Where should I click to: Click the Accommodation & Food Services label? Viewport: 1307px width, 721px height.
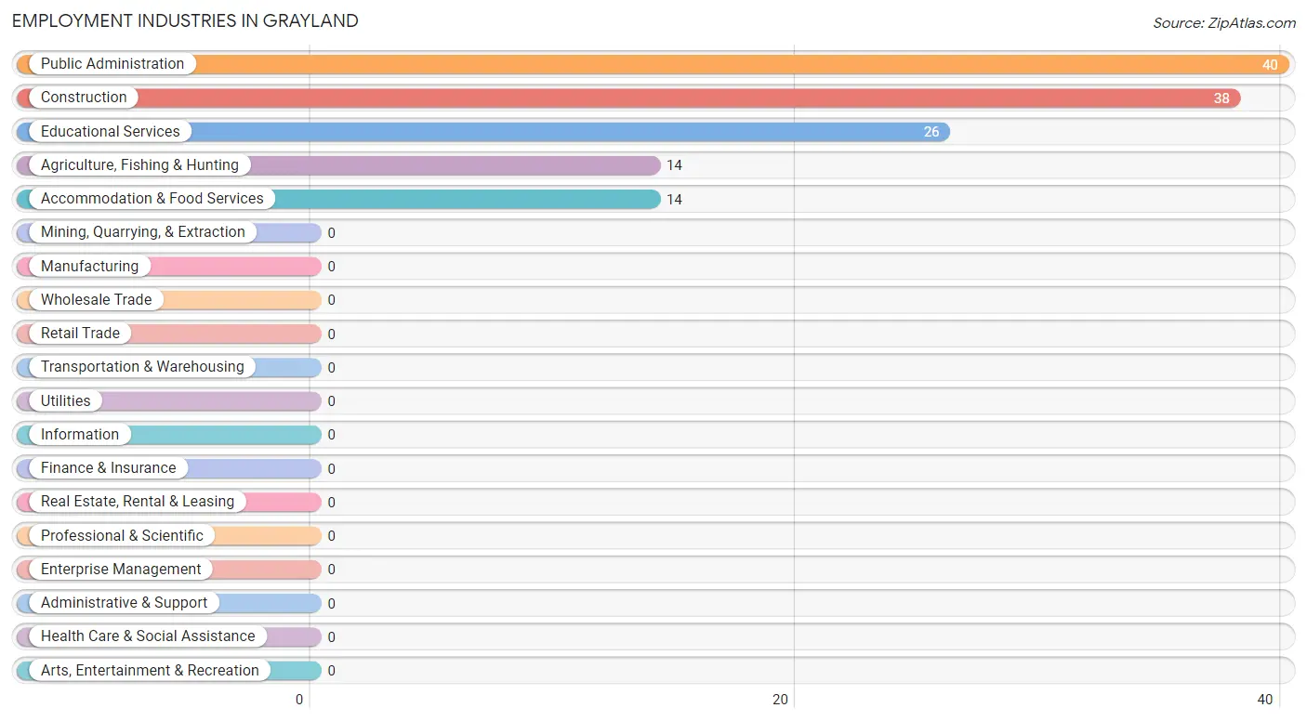pyautogui.click(x=152, y=199)
